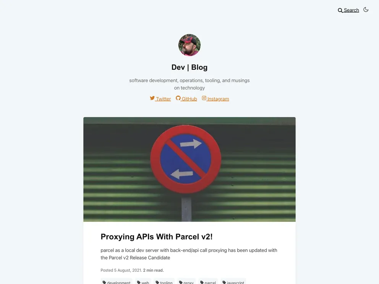Click the GitHub octocat icon
This screenshot has height=284, width=379.
[178, 98]
